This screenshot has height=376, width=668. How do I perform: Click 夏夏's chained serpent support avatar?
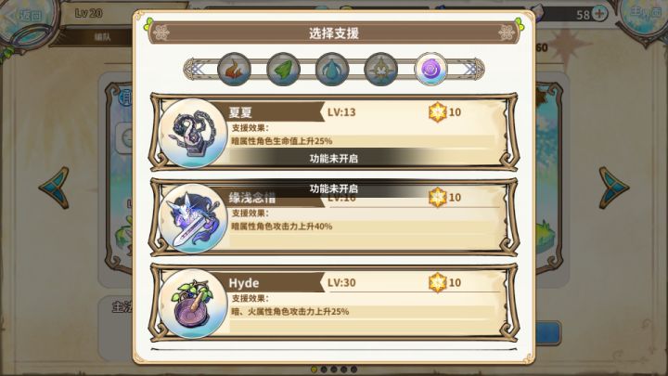tap(193, 133)
